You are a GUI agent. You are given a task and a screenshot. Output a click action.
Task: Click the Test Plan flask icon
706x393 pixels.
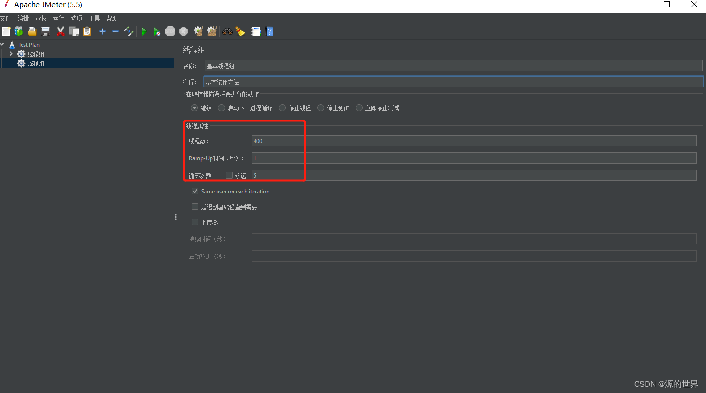click(x=12, y=45)
